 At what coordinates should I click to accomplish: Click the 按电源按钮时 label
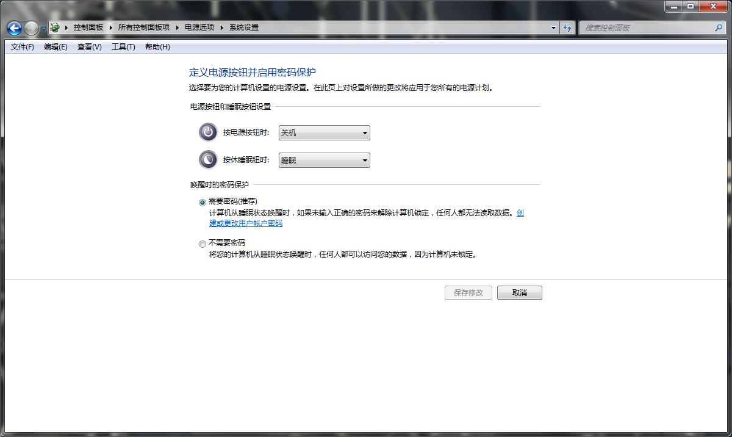click(246, 132)
